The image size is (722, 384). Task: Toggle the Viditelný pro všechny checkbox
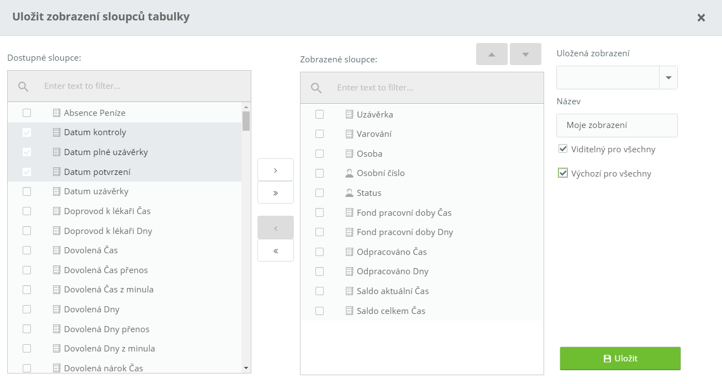tap(563, 149)
